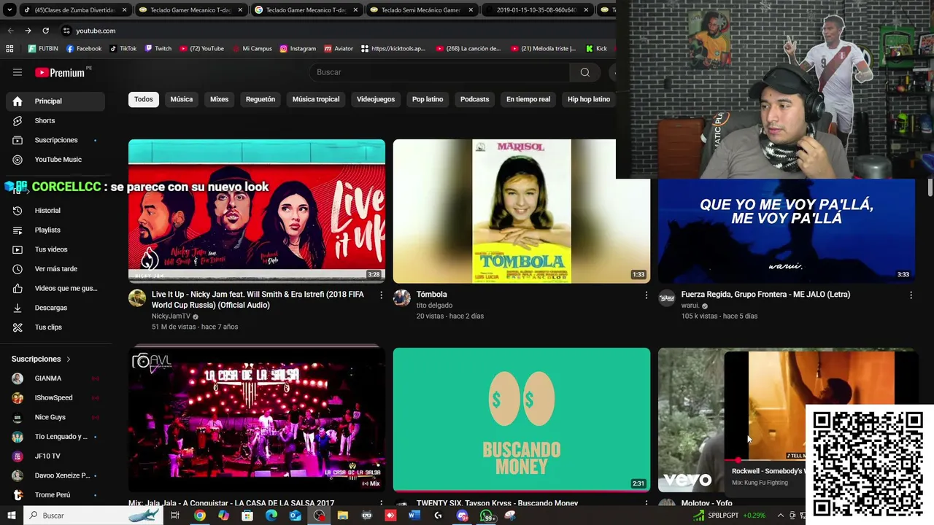
Task: Select the Mixes filter chip
Action: 219,99
